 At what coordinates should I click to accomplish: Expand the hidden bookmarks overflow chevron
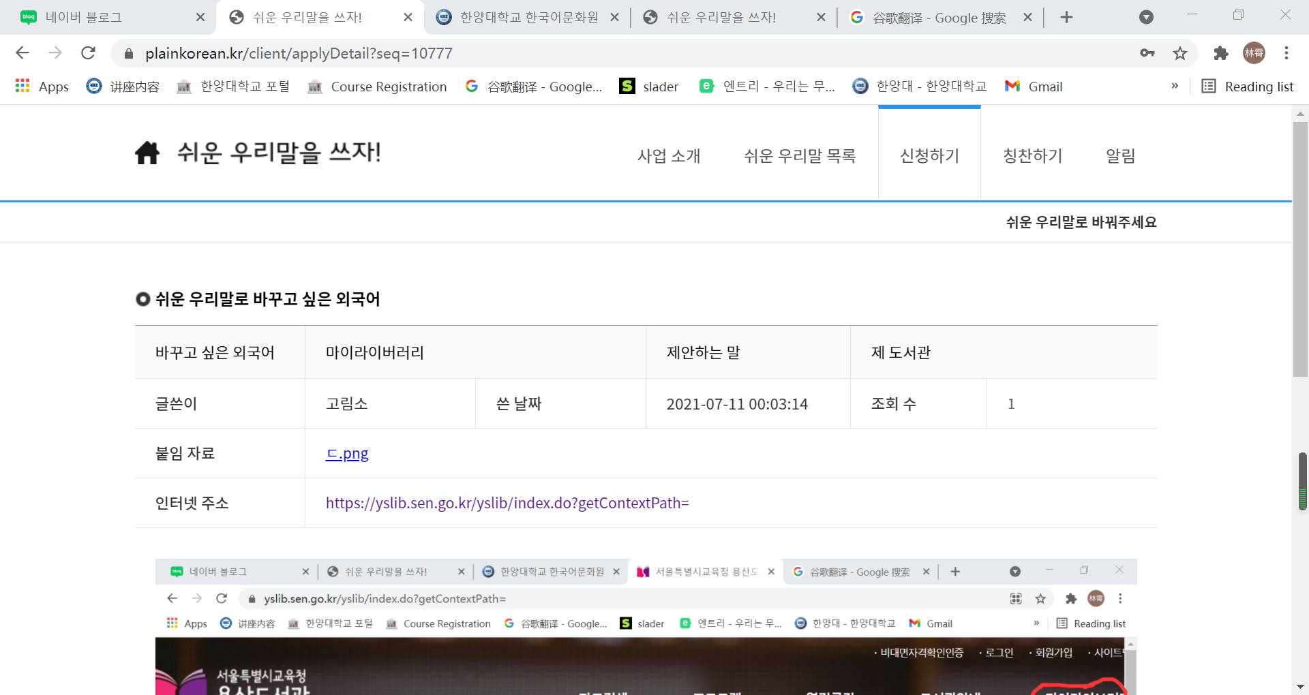(x=1175, y=86)
